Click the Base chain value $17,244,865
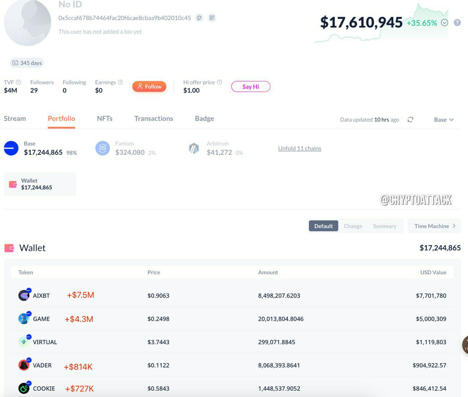 tap(43, 152)
